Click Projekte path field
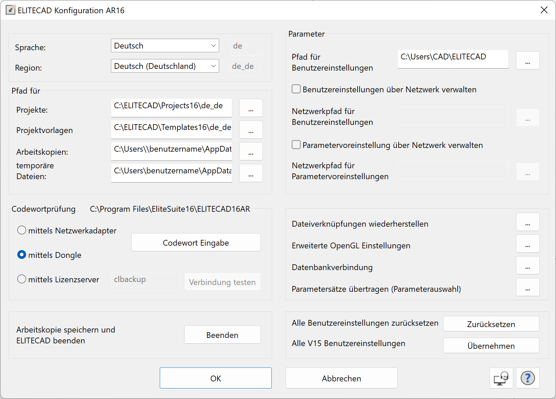The height and width of the screenshot is (399, 556). pyautogui.click(x=172, y=108)
